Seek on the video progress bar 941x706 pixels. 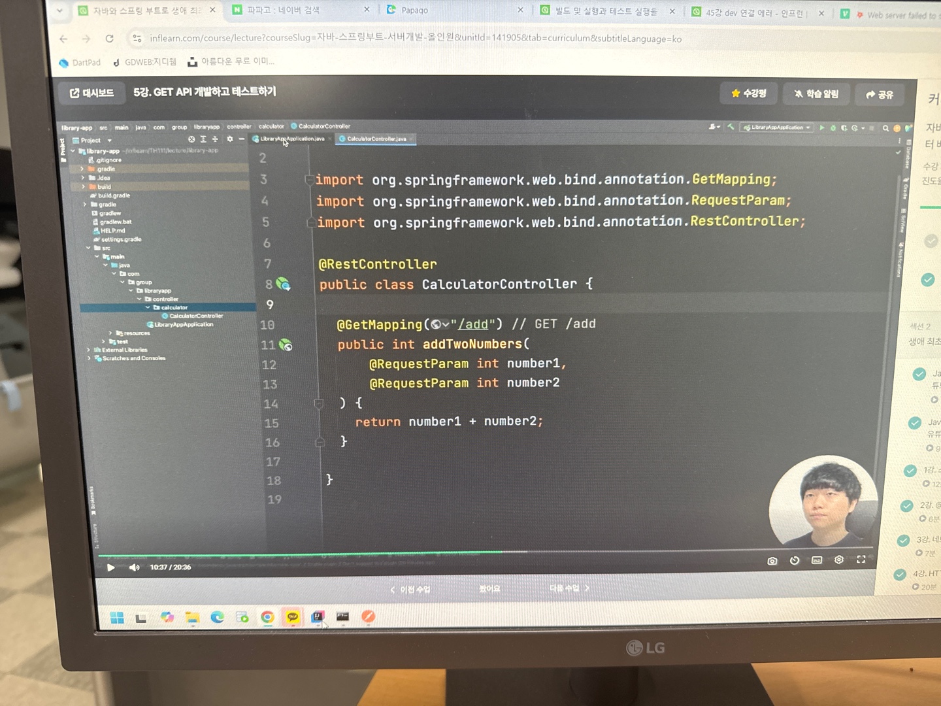coord(485,553)
